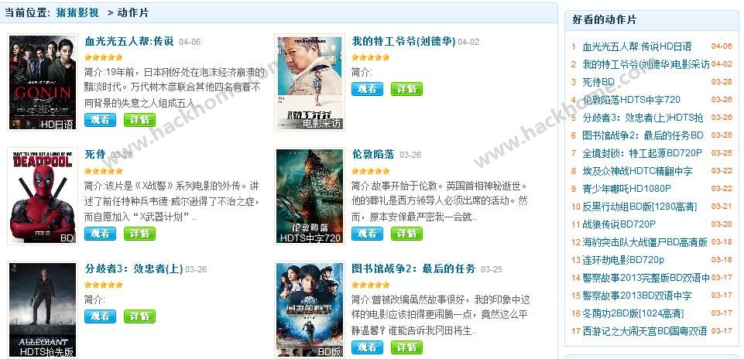
Task: Click 观看 button for 图书馆战争2
Action: pyautogui.click(x=367, y=347)
